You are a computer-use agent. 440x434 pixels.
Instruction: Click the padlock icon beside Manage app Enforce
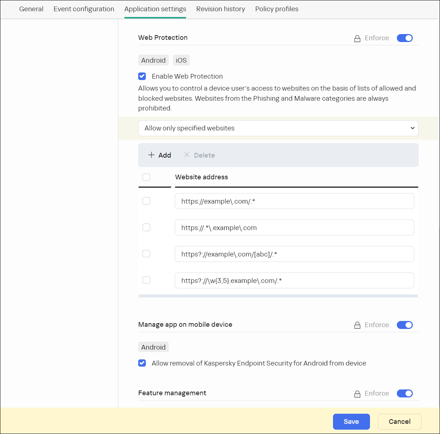click(357, 325)
